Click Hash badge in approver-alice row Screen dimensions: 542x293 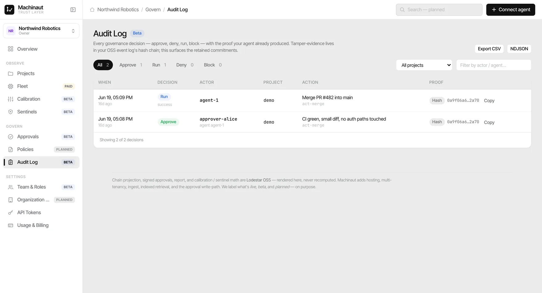click(x=437, y=122)
